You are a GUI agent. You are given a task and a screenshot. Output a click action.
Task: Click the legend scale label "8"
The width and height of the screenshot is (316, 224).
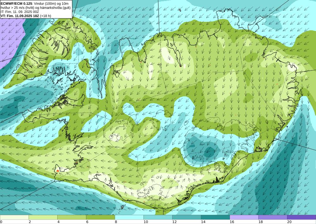click(x=116, y=222)
